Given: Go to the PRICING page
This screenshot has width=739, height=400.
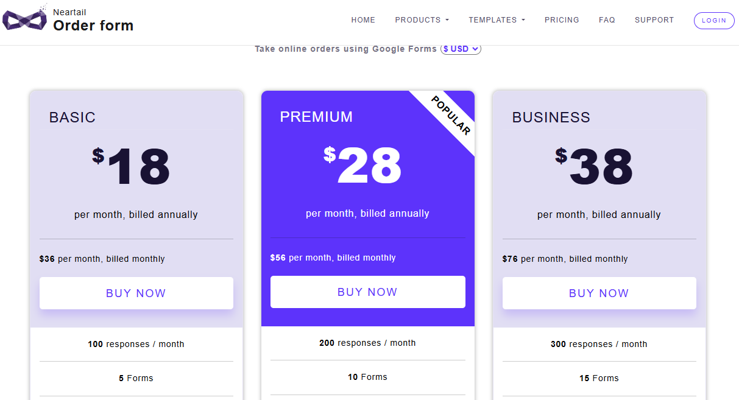Looking at the screenshot, I should (x=562, y=20).
